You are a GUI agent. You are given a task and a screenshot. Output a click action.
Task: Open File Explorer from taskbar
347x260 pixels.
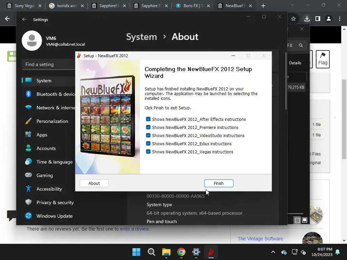click(166, 252)
